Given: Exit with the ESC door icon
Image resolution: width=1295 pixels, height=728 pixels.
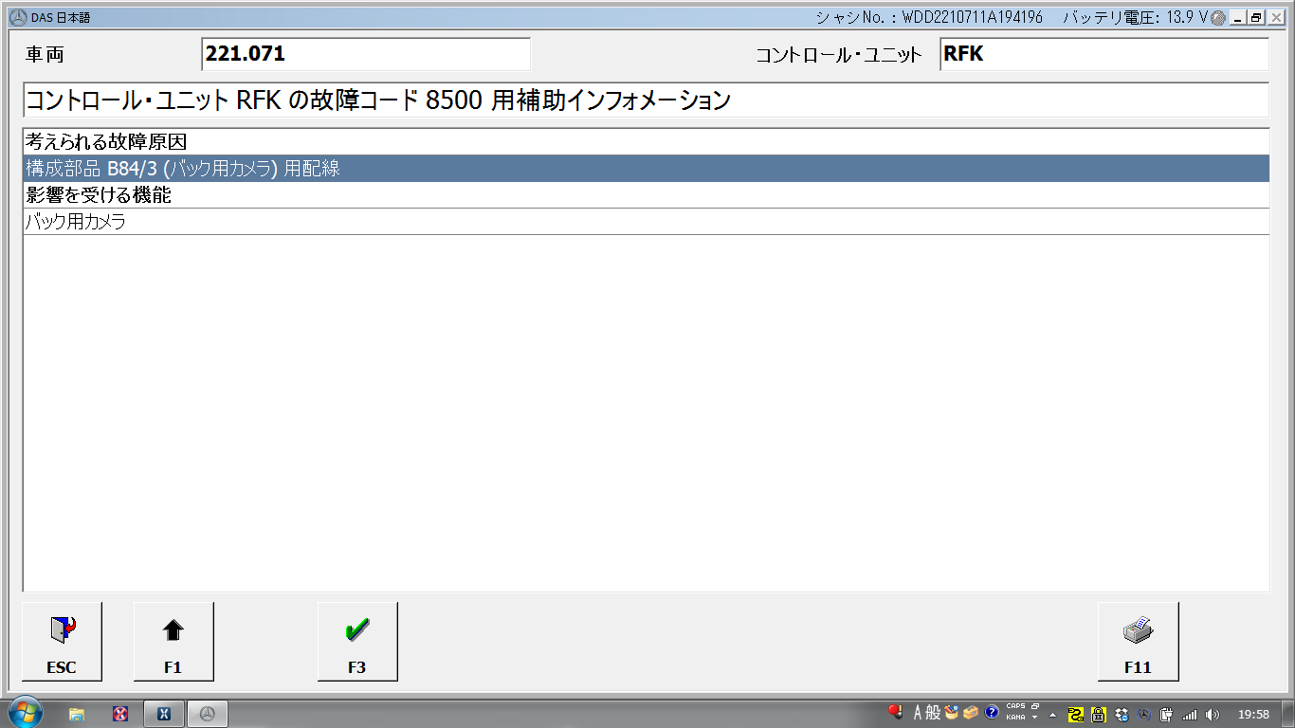Looking at the screenshot, I should [62, 642].
